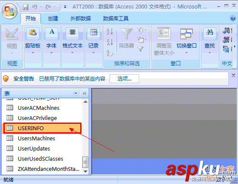This screenshot has height=184, width=238.
Task: Click the Sort Descending Z-A icon
Action: coord(110,42)
